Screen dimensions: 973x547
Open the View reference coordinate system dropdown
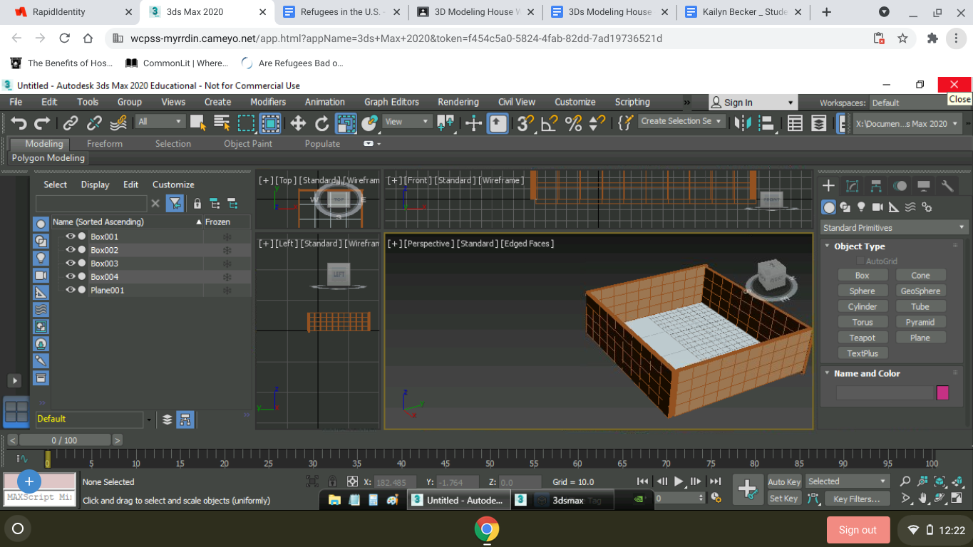[x=406, y=121]
